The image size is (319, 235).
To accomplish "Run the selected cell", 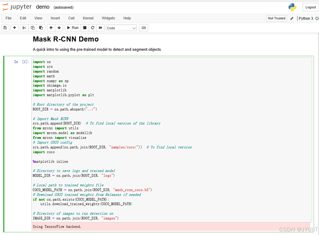I will click(73, 28).
